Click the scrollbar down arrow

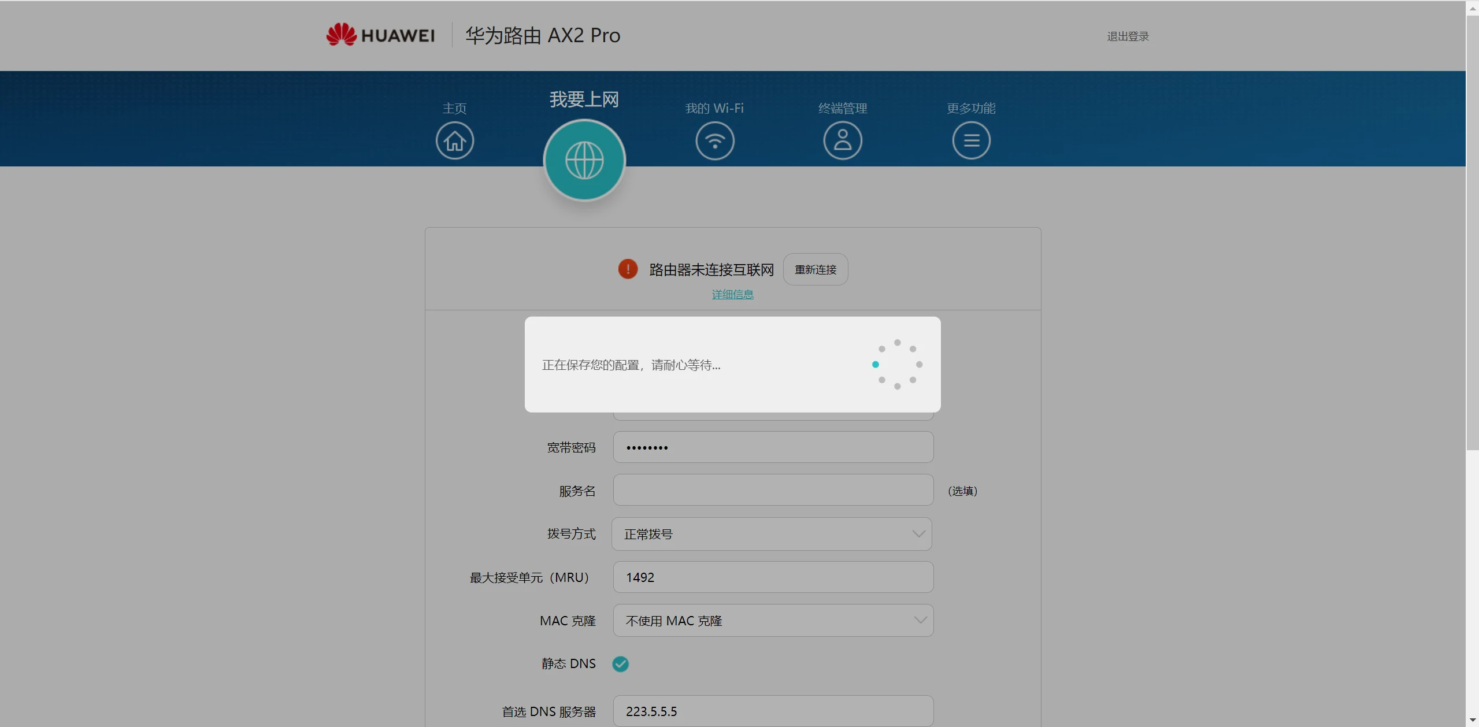pyautogui.click(x=1472, y=721)
